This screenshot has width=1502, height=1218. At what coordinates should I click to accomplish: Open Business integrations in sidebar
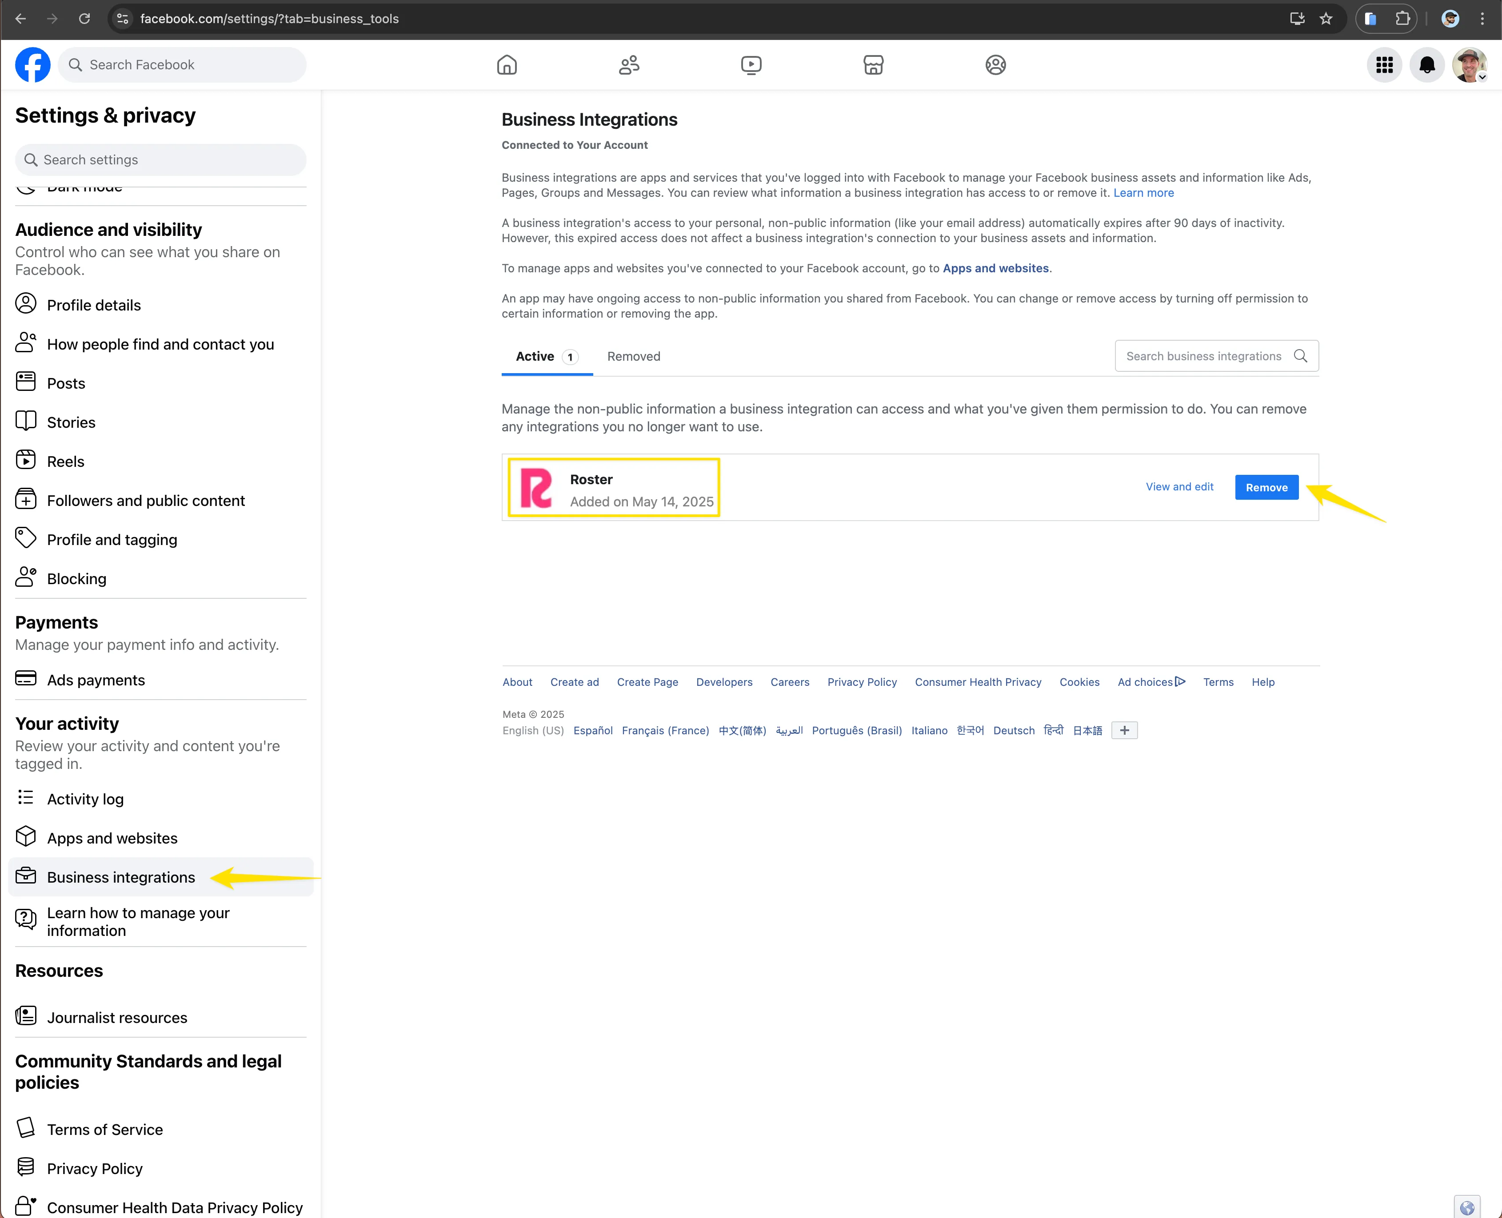click(x=161, y=877)
